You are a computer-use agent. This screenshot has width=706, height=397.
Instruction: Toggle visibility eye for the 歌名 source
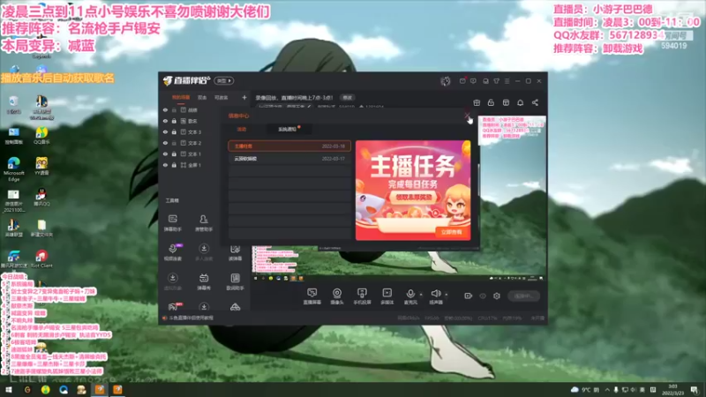[165, 121]
